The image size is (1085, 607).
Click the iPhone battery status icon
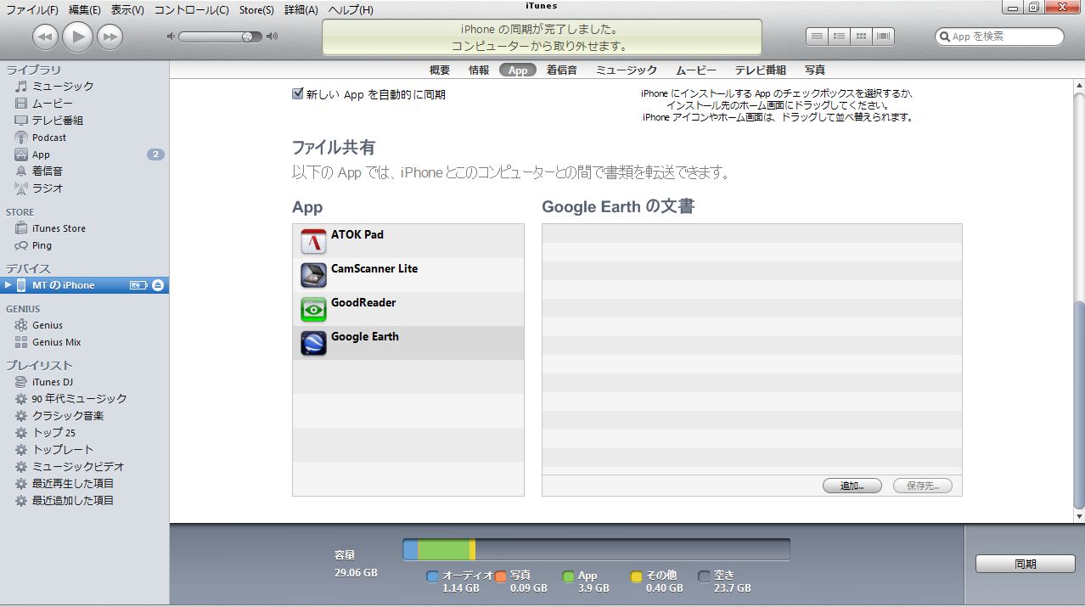[x=138, y=285]
